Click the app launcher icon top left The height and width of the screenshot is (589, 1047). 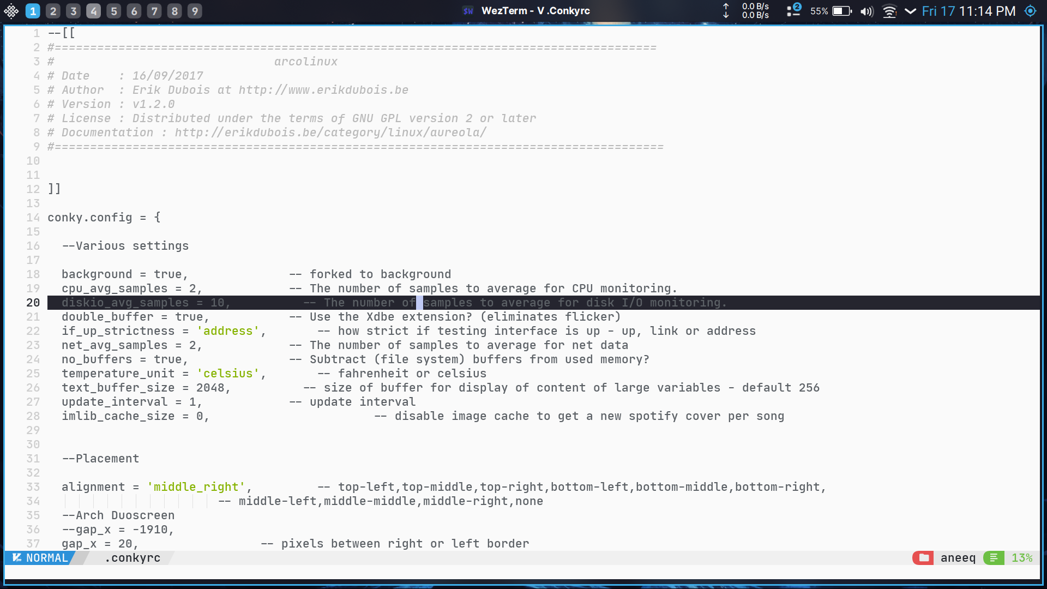point(11,10)
